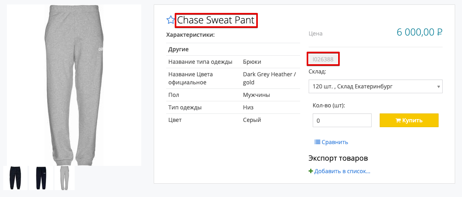The width and height of the screenshot is (462, 197).
Task: Click the cart icon on the buy button
Action: (398, 120)
